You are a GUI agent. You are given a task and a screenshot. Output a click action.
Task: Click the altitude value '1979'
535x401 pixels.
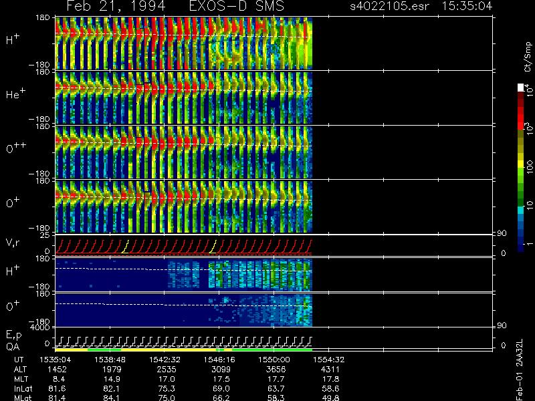click(x=112, y=370)
